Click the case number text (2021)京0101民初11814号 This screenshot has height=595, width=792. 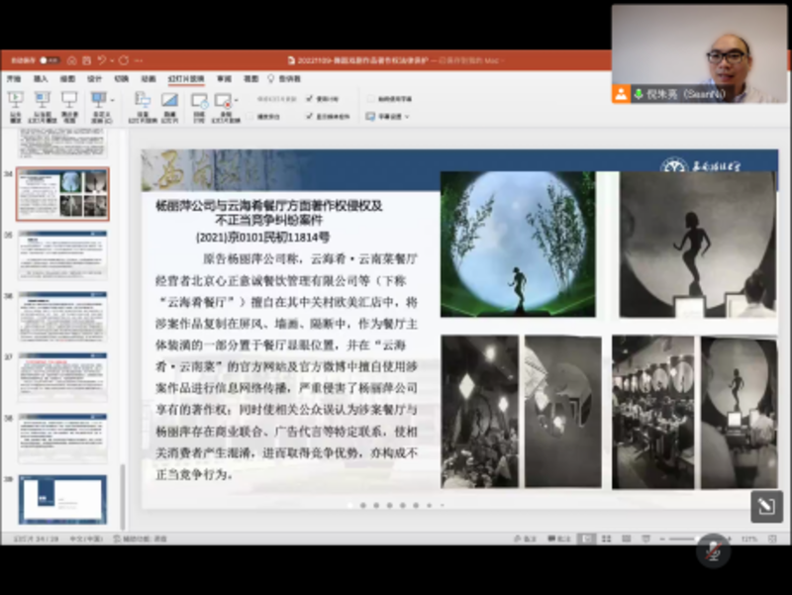(x=262, y=237)
